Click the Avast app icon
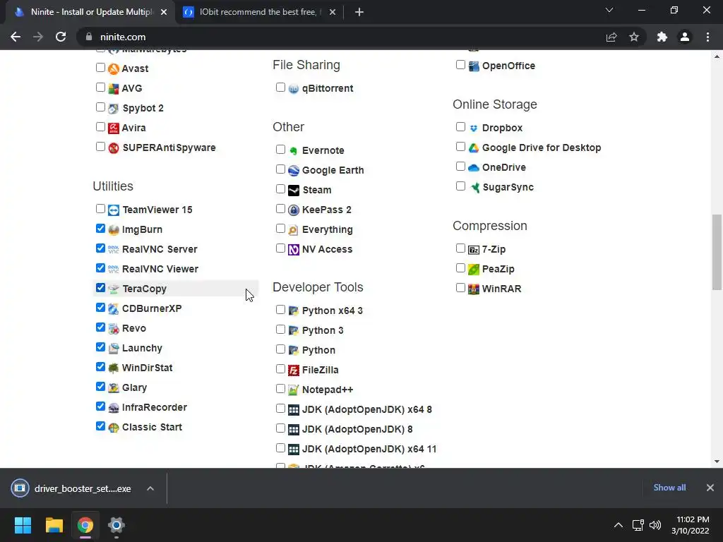Viewport: 723px width, 542px height. pyautogui.click(x=114, y=68)
